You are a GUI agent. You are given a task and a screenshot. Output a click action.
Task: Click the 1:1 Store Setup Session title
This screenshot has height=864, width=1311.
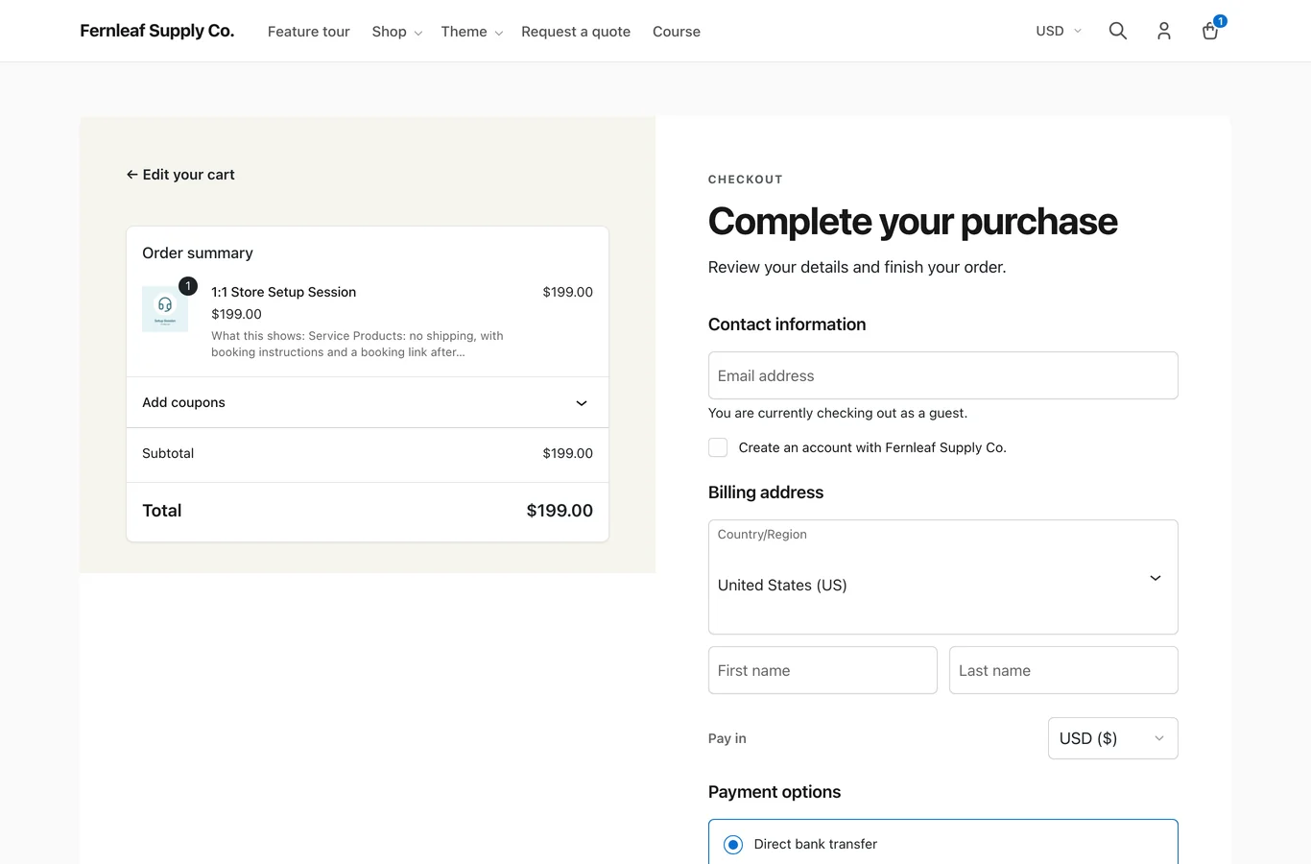coord(283,292)
